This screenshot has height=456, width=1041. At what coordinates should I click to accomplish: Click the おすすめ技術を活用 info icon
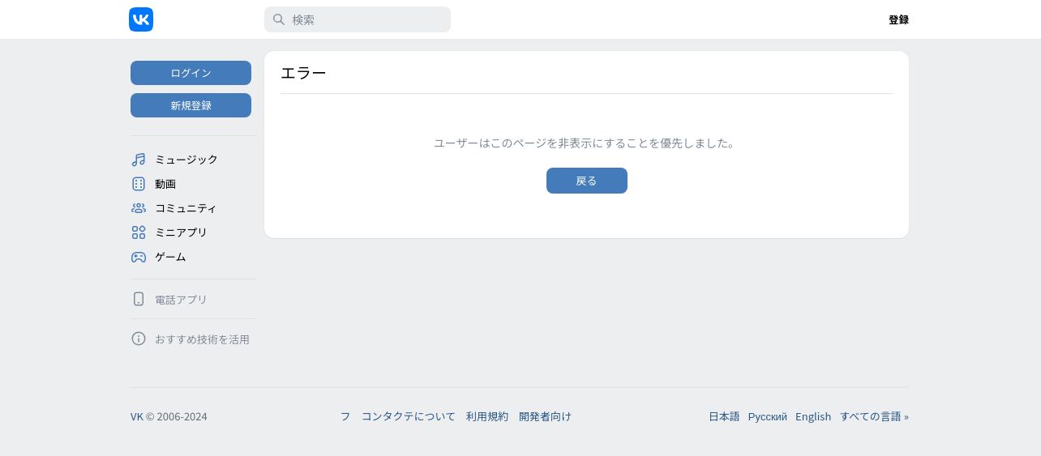[139, 339]
